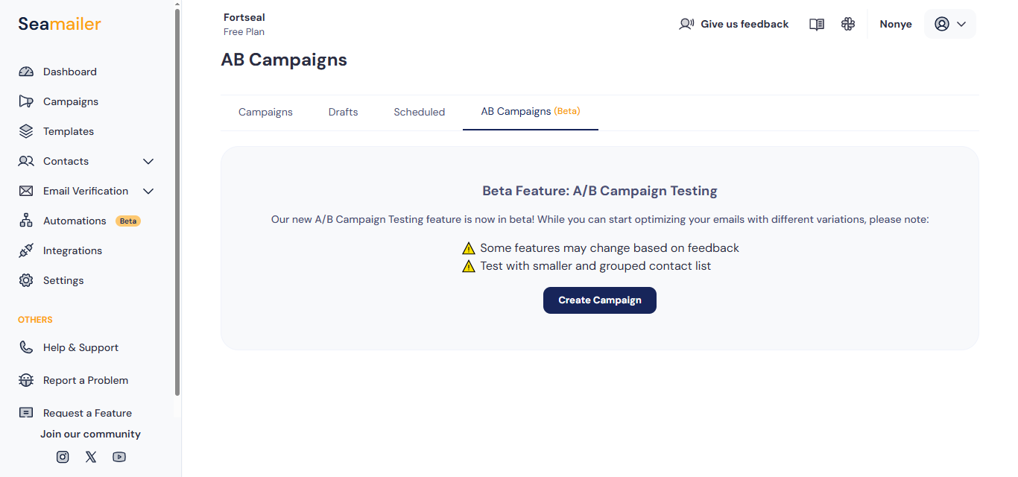Open the documentation book icon
Viewport: 1018px width, 477px height.
pos(817,25)
